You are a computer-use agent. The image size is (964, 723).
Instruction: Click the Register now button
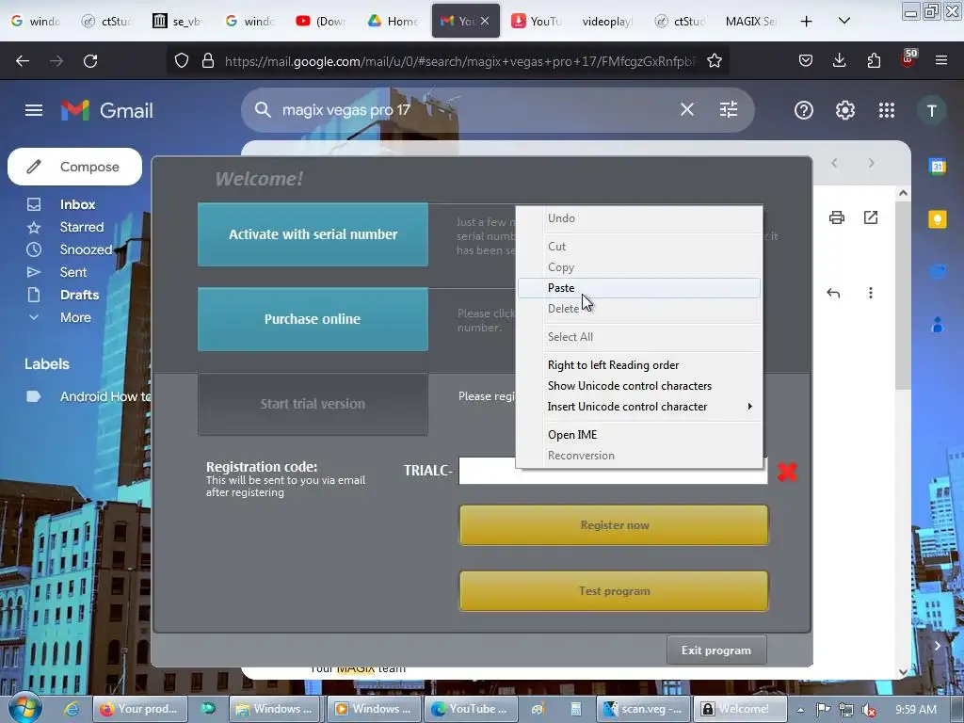[x=614, y=525]
